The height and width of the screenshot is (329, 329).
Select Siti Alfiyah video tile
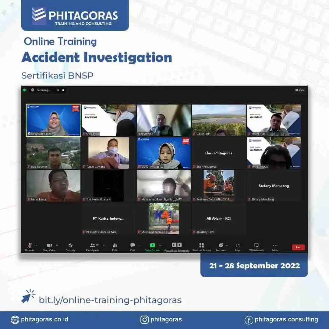pyautogui.click(x=108, y=120)
